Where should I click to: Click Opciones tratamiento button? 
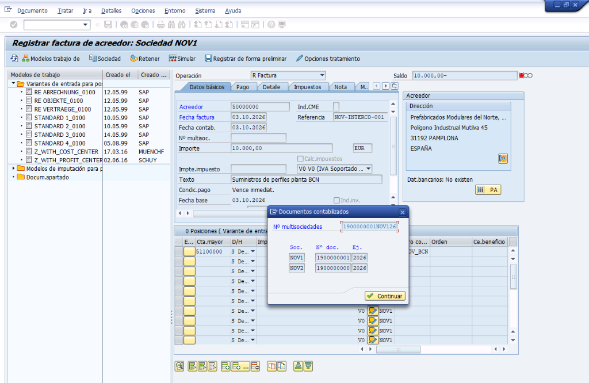[328, 59]
